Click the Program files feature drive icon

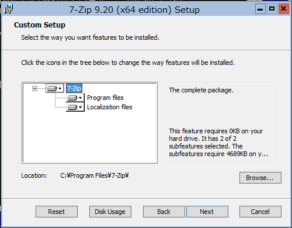[72, 98]
